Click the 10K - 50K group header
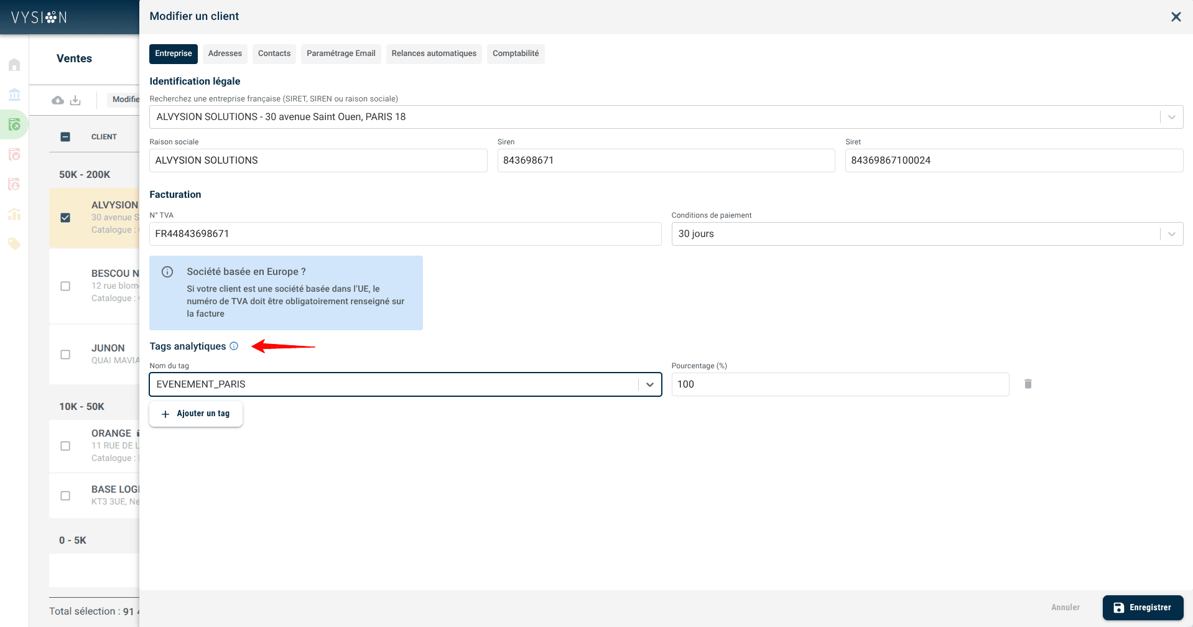Viewport: 1193px width, 627px height. coord(81,407)
